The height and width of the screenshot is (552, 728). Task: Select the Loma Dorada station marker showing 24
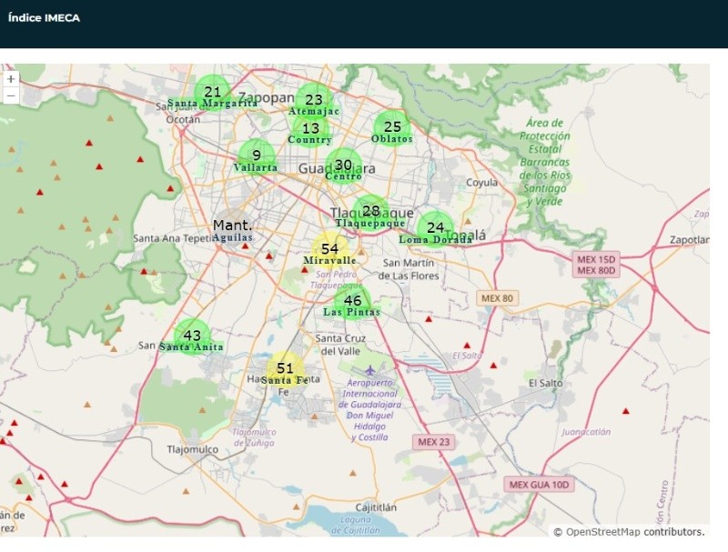point(435,228)
